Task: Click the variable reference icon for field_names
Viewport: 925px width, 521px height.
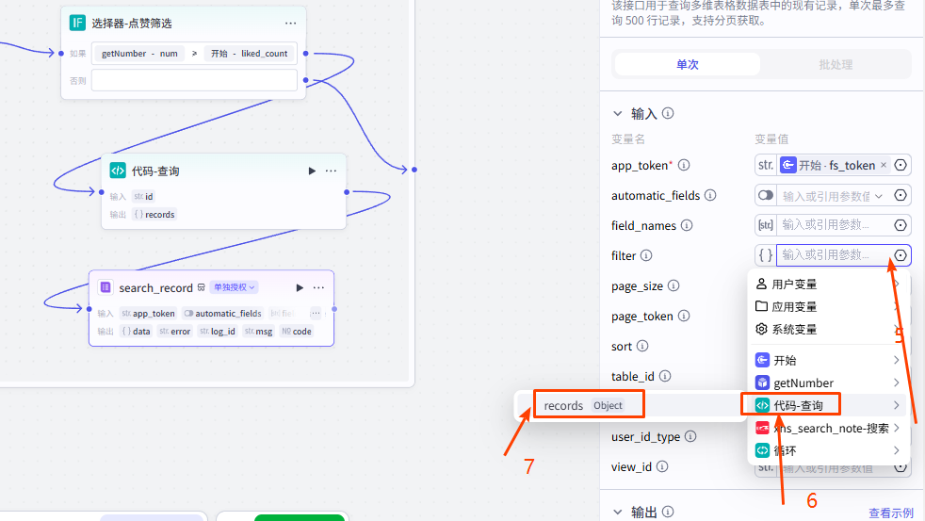Action: click(x=901, y=225)
